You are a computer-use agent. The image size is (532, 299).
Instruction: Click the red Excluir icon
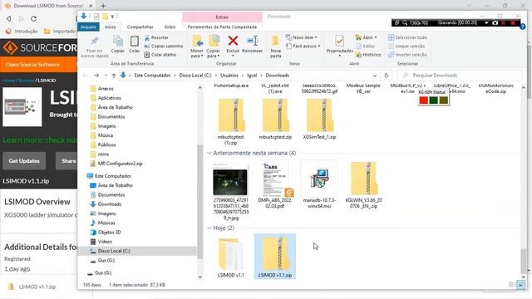[x=233, y=41]
